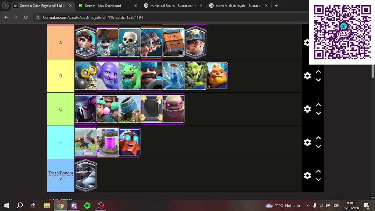375x211 pixels.
Task: Select the Create a Clash Royale tab
Action: coord(42,6)
